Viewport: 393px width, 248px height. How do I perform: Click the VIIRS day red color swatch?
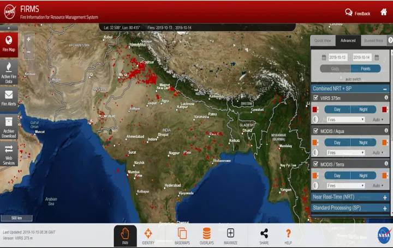315,109
